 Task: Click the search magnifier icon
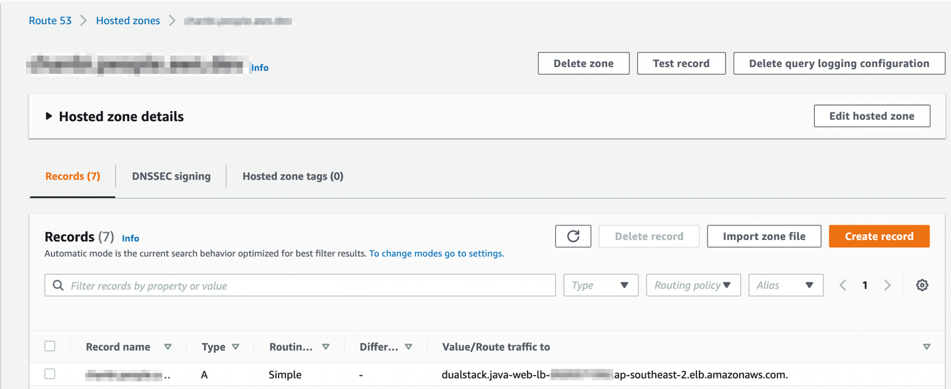[x=59, y=285]
